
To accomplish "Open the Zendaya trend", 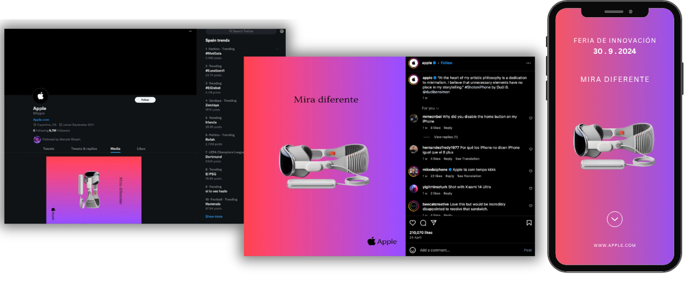I will [x=213, y=105].
